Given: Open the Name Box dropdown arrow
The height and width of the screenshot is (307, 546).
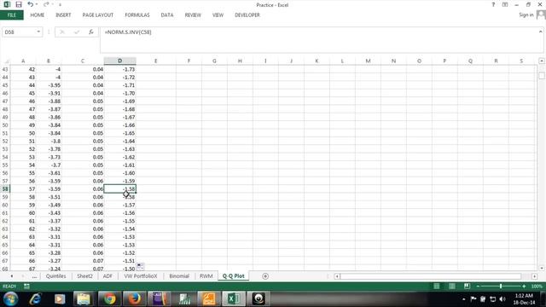Looking at the screenshot, I should tap(38, 32).
